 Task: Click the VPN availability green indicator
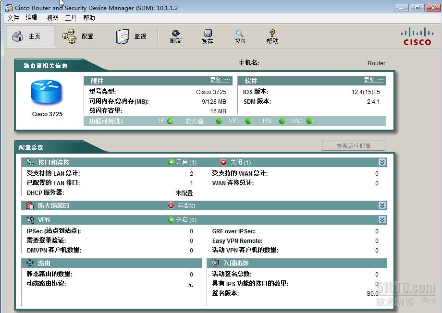point(248,121)
